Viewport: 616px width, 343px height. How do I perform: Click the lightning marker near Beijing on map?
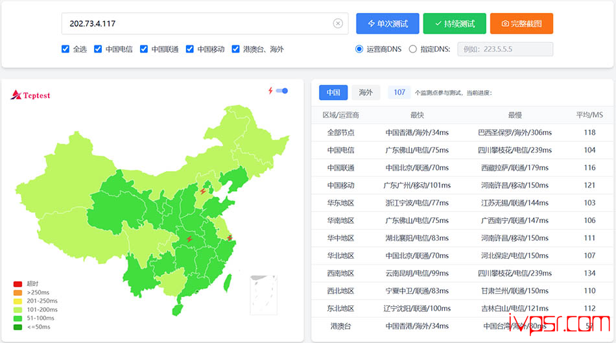pyautogui.click(x=203, y=191)
